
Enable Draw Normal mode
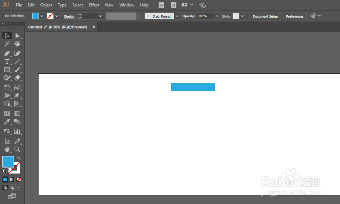5,188
